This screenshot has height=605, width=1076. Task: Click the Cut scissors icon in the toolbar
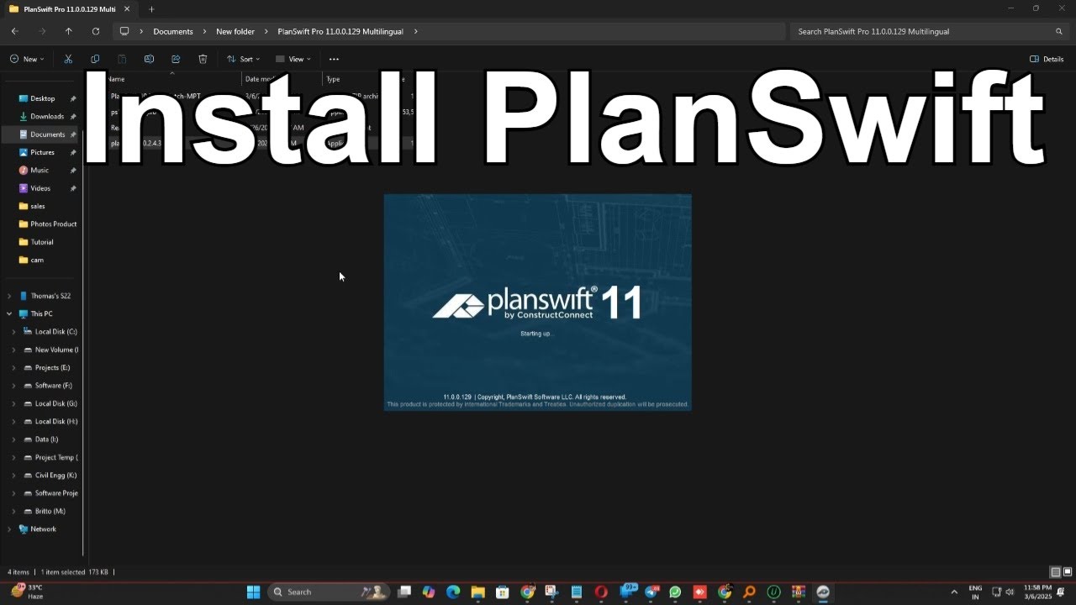(68, 59)
